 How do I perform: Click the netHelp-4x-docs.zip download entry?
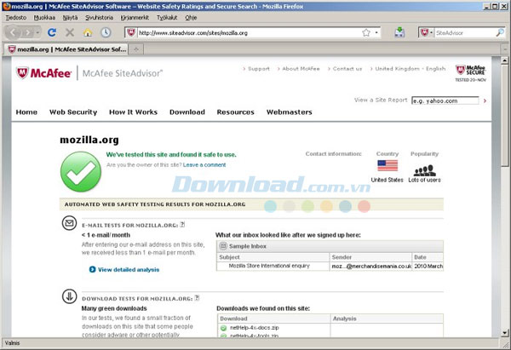pyautogui.click(x=254, y=328)
